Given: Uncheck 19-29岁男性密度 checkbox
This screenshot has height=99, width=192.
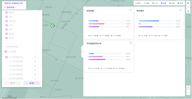Looking at the screenshot, I should pos(6,57).
